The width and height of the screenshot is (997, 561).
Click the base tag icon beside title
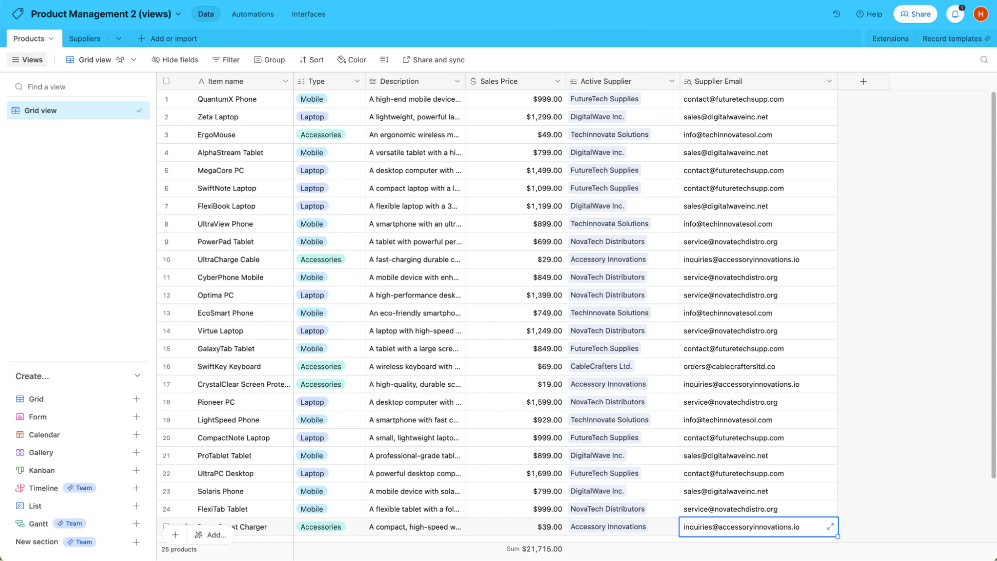(18, 14)
